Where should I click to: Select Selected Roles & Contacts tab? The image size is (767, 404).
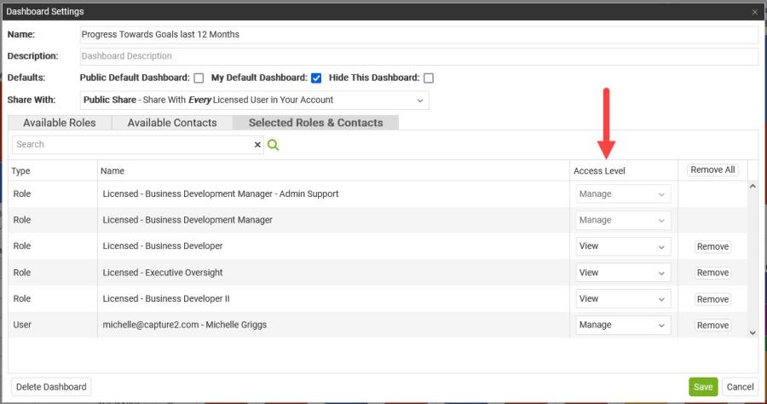tap(316, 123)
